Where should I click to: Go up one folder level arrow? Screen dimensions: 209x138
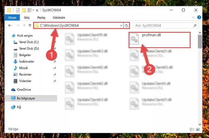tap(30, 25)
